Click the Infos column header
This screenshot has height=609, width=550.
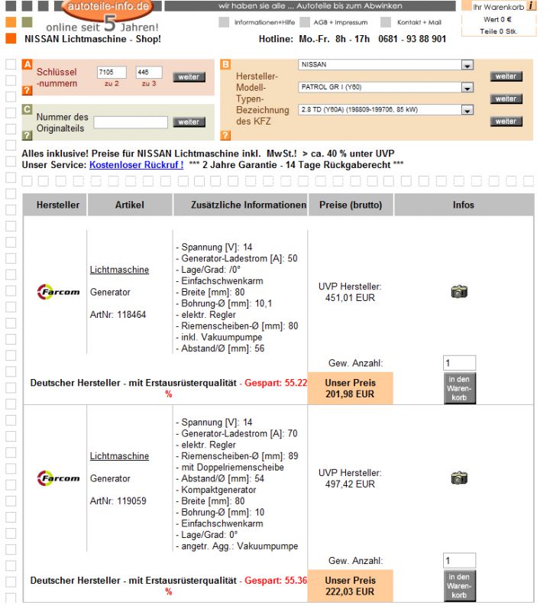coord(464,205)
